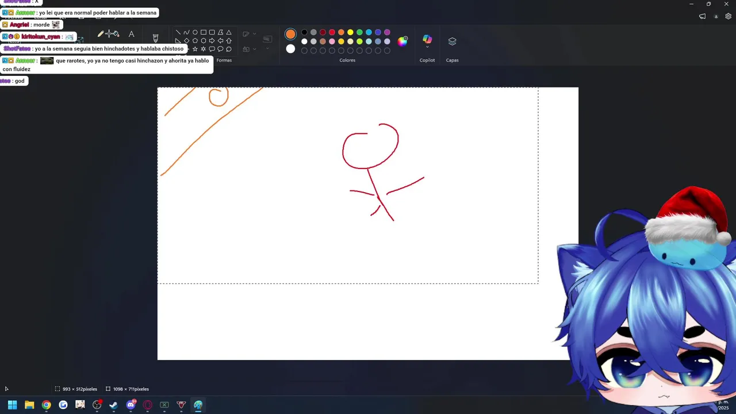Pick the six-point star shape
736x414 pixels.
tap(204, 49)
